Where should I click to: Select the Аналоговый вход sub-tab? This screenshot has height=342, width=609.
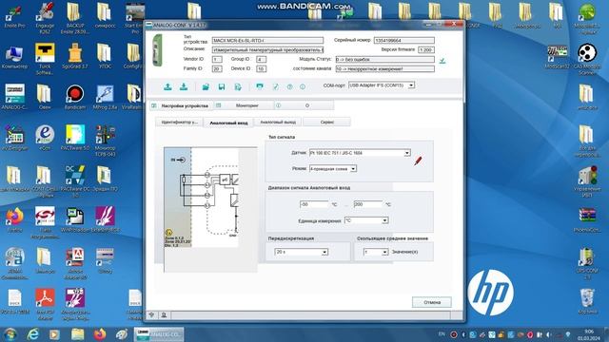coord(228,123)
